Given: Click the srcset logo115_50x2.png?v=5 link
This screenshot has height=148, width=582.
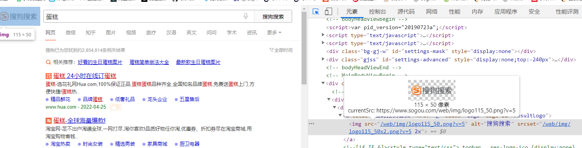Looking at the screenshot, I should 380,131.
